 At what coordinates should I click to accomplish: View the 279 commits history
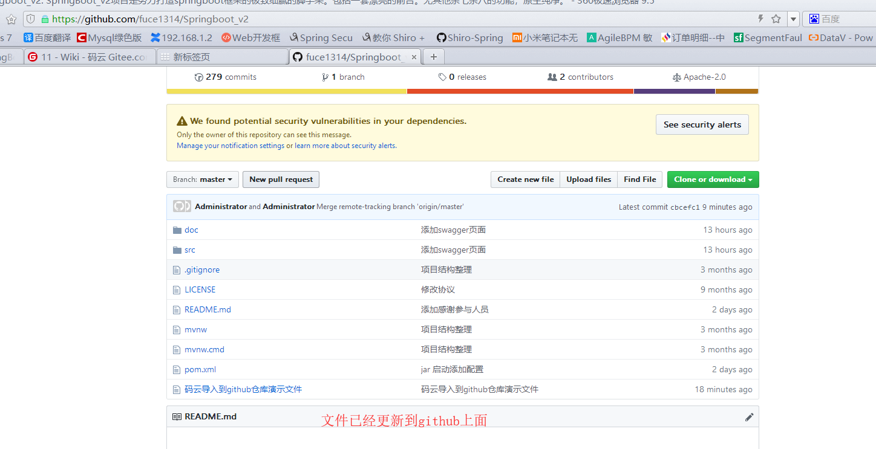click(226, 77)
